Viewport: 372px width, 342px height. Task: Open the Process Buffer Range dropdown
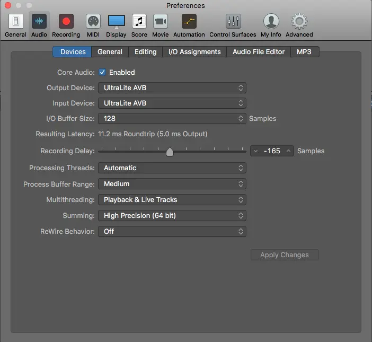(172, 184)
